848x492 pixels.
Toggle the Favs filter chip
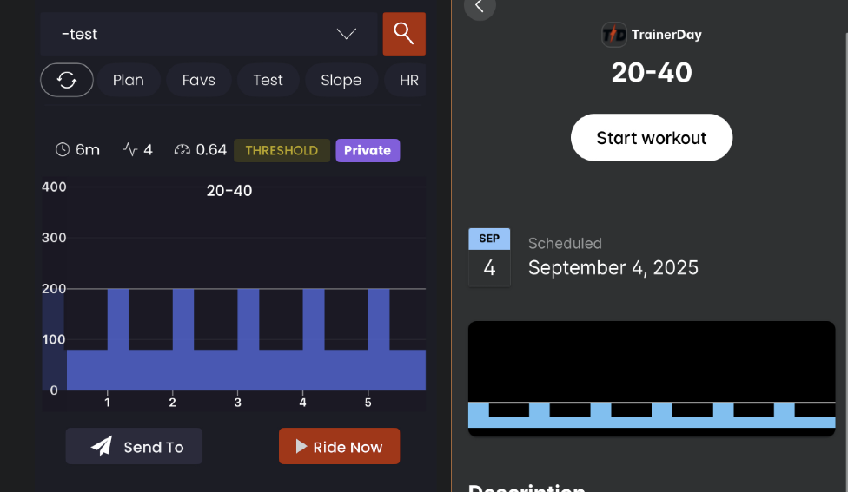coord(198,80)
